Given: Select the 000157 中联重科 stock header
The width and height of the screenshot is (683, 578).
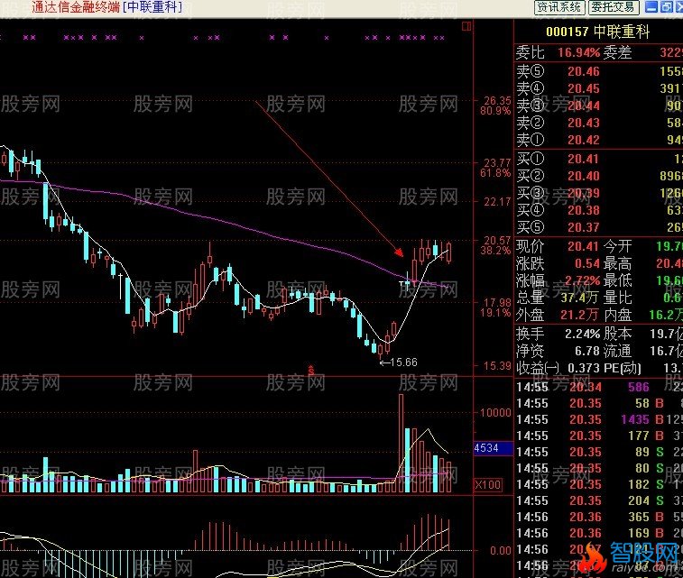Looking at the screenshot, I should click(x=597, y=32).
